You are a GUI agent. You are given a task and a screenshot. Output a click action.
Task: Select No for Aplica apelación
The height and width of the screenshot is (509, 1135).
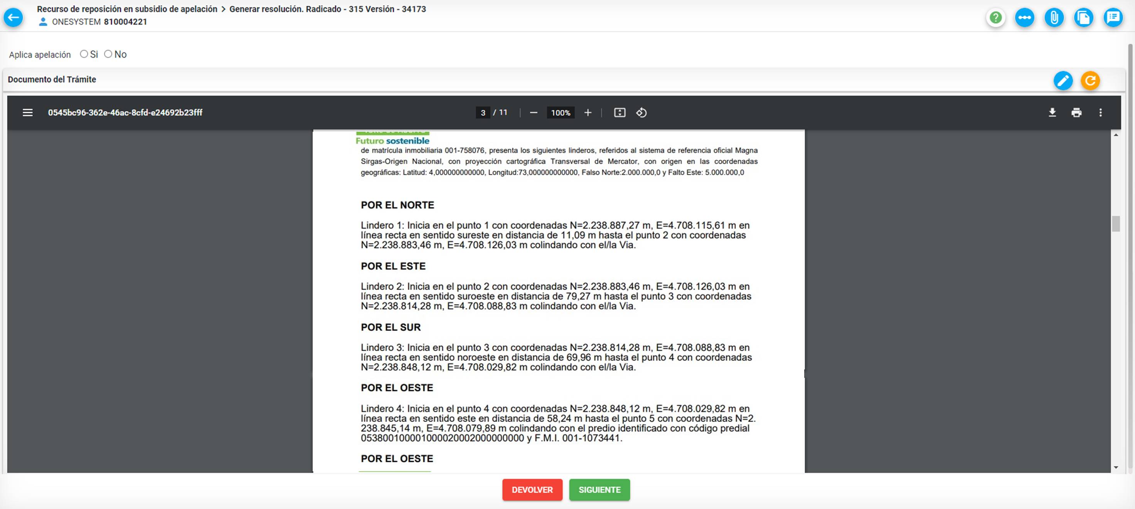(x=108, y=54)
